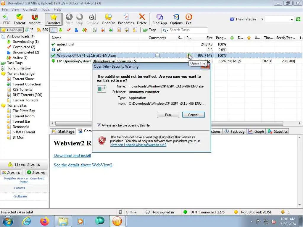
Task: Click the Exit toolbar icon
Action: pos(188,19)
